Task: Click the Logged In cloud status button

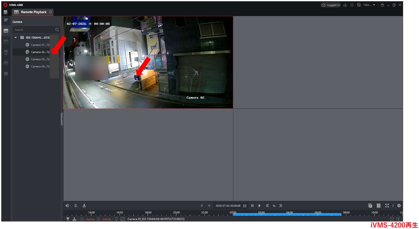Action: pos(331,5)
